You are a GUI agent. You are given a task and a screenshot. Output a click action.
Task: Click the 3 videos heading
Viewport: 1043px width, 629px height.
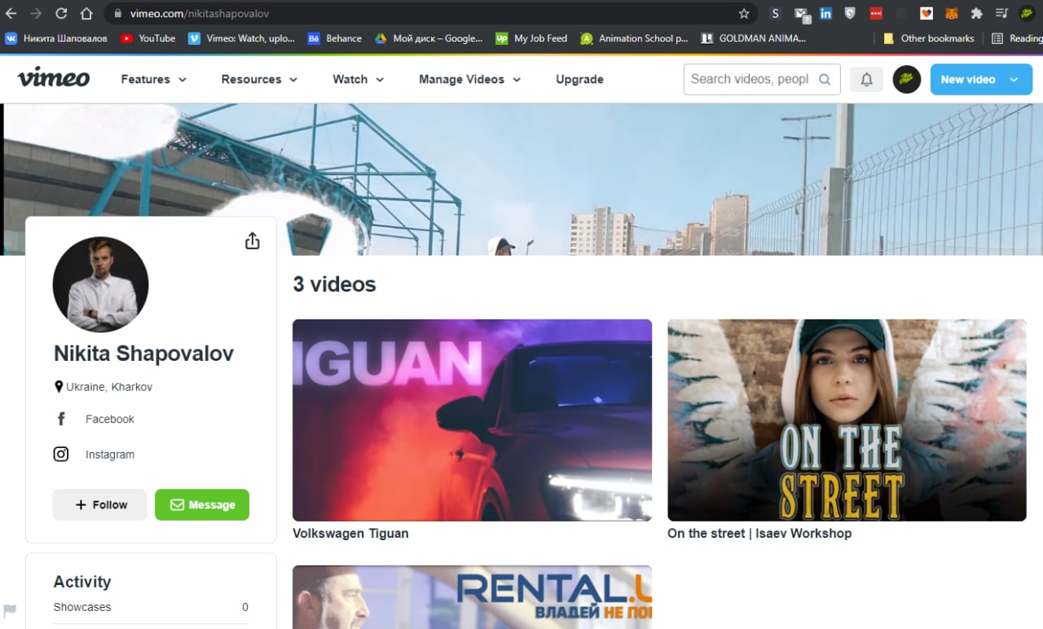click(334, 284)
